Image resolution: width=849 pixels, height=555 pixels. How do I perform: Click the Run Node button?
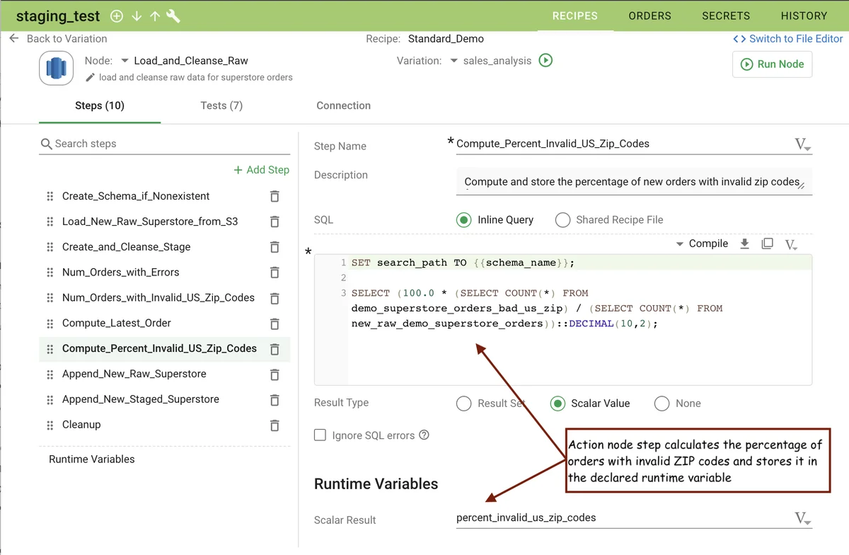[x=772, y=64]
